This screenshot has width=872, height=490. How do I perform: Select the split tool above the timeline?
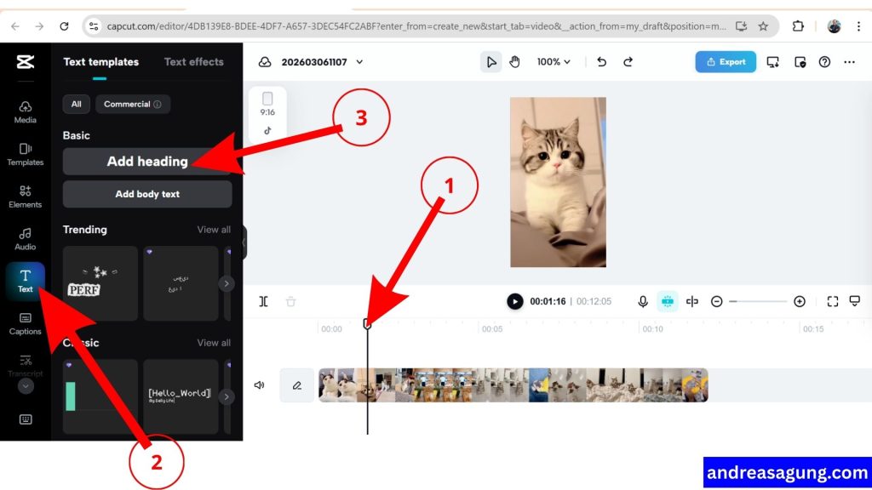point(263,301)
